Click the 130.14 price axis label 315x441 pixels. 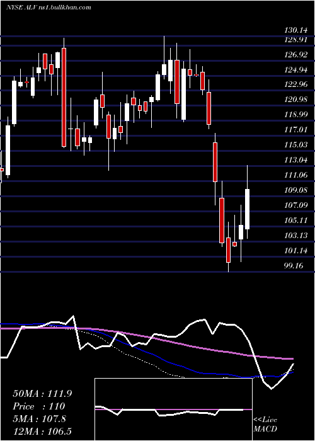(x=295, y=30)
